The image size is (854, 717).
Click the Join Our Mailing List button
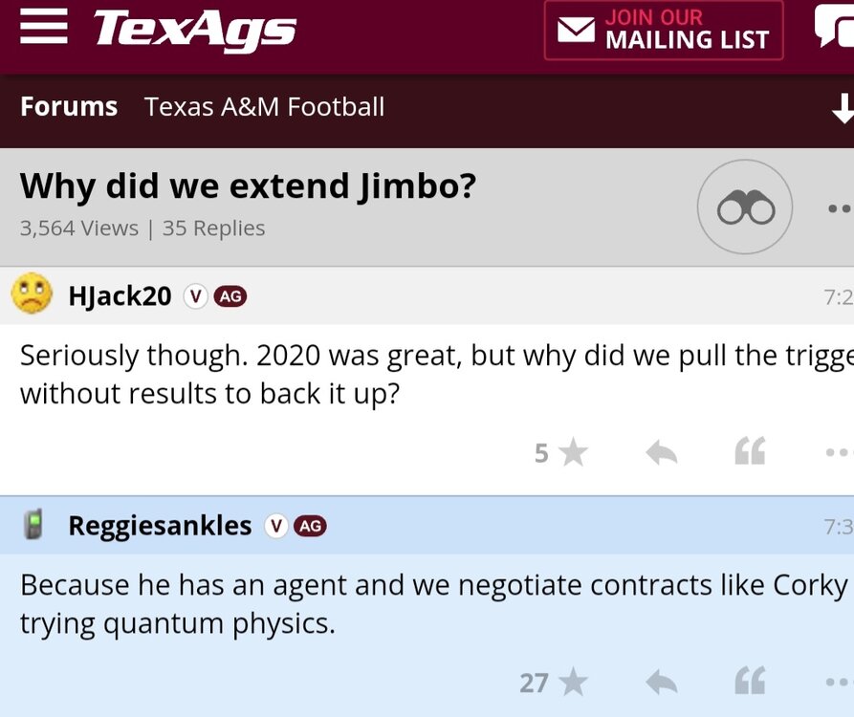664,31
